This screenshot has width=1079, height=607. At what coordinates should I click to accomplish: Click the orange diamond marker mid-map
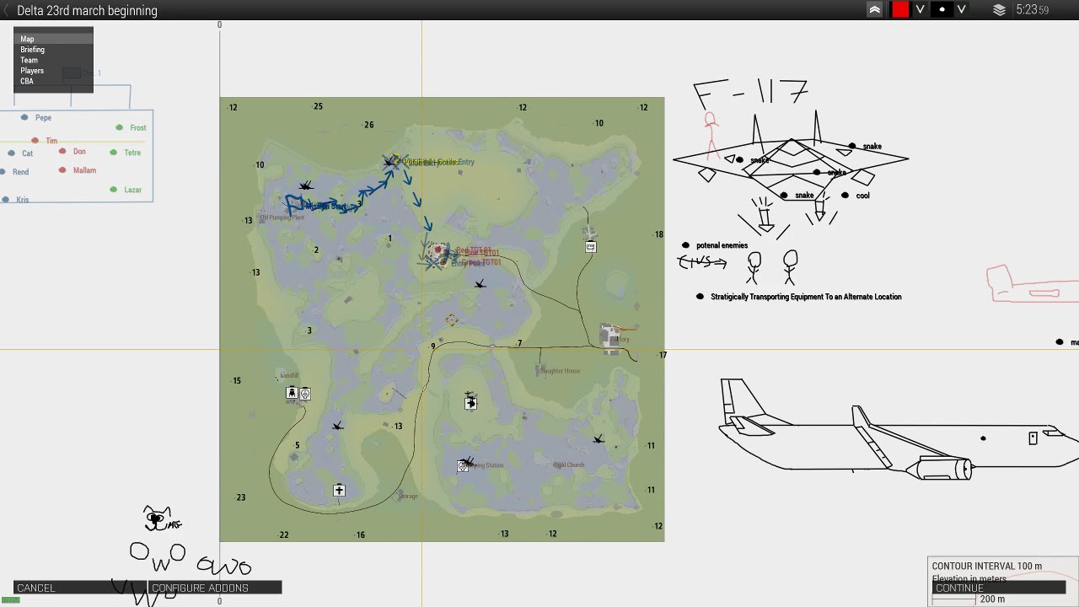coord(452,320)
